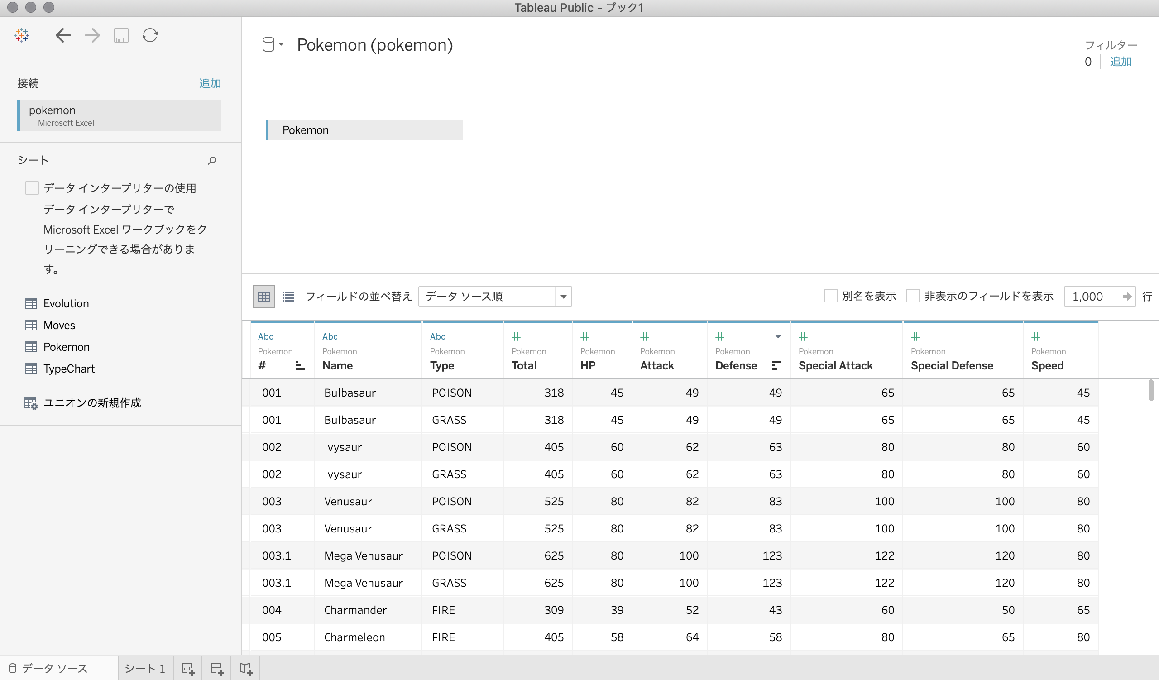Add new worksheet icon at bottom
1159x680 pixels.
click(x=188, y=669)
